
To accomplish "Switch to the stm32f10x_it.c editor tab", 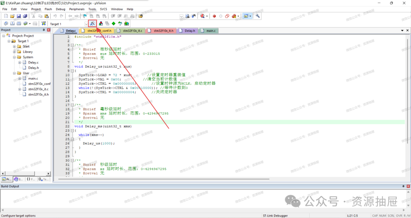I will 130,31.
